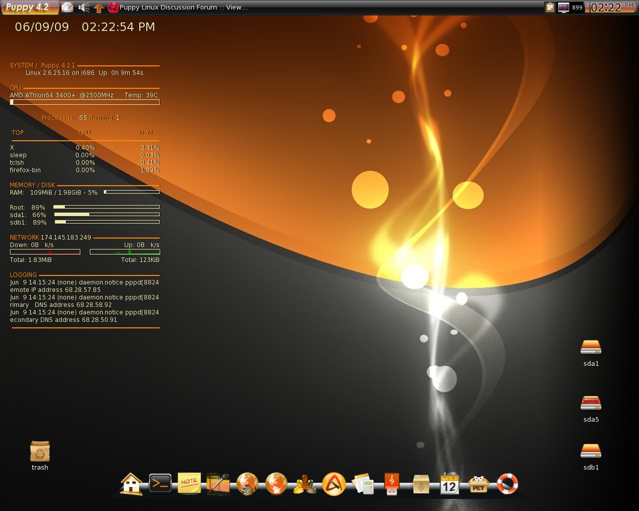Launch the orange globe web browser icon
Image resolution: width=639 pixels, height=511 pixels.
pos(276,483)
